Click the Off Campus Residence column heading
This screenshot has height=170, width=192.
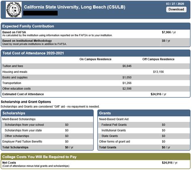[158, 59]
